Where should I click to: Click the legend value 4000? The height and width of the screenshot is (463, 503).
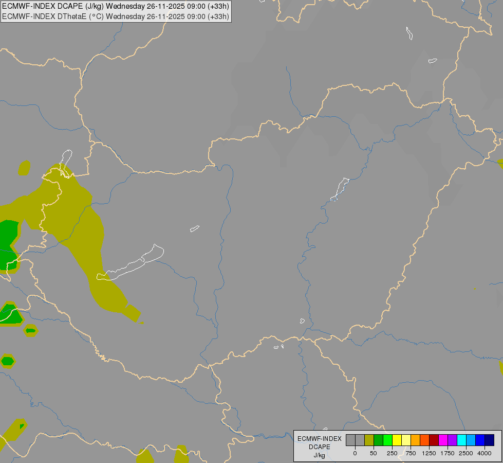point(485,453)
